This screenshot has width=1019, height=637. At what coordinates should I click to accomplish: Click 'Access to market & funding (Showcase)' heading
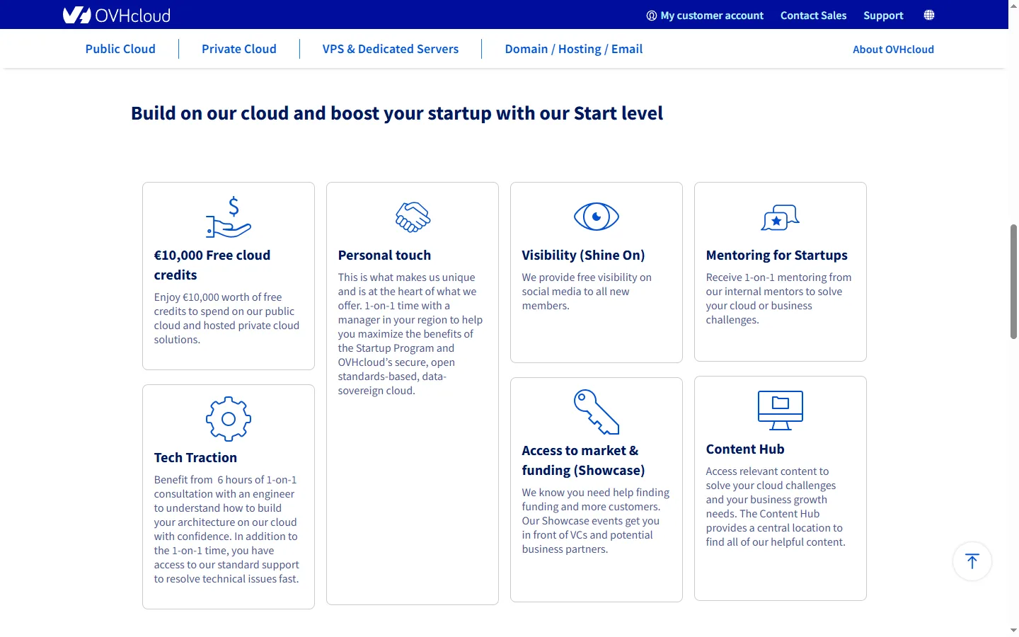583,461
